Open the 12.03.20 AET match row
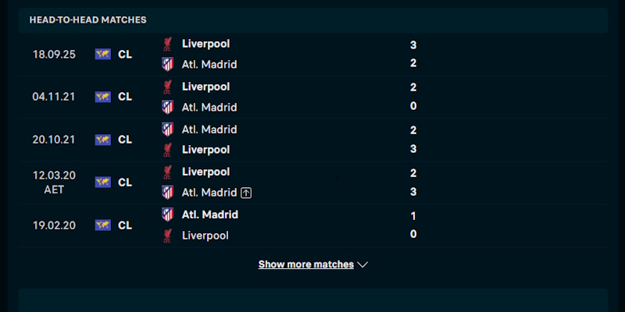This screenshot has height=312, width=625. (x=313, y=183)
